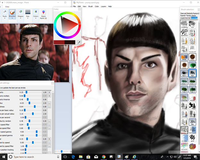Select the Glazing brush
This screenshot has height=160, width=200.
click(184, 98)
